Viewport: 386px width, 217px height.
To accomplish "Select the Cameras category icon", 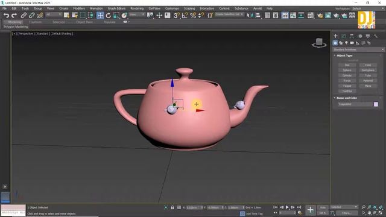I will click(x=352, y=43).
